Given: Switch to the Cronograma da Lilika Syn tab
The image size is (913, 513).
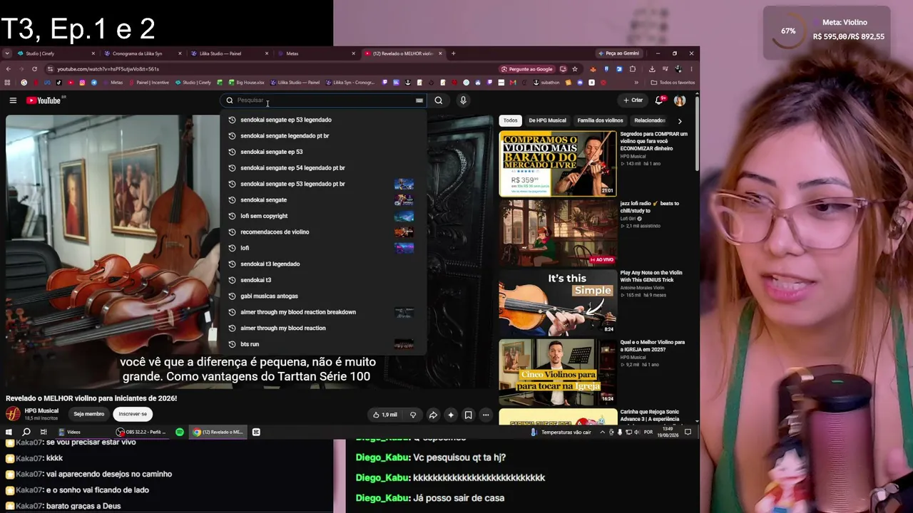Looking at the screenshot, I should 143,53.
